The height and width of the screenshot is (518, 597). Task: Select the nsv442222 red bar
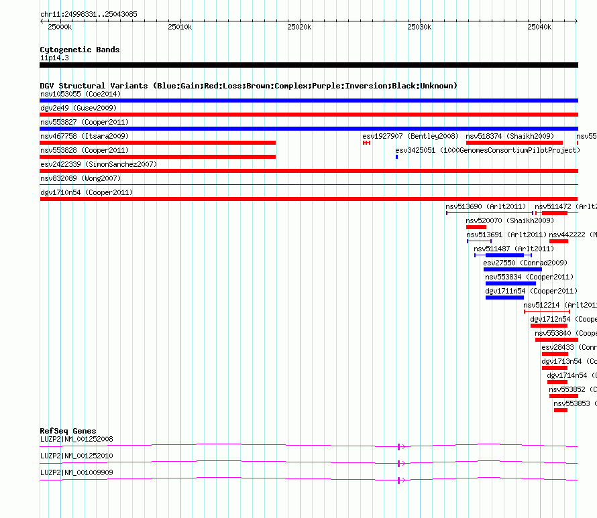click(x=559, y=241)
